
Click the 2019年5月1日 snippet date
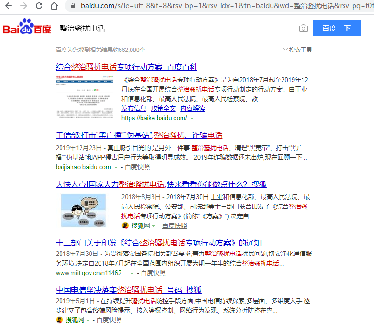pyautogui.click(x=75, y=301)
